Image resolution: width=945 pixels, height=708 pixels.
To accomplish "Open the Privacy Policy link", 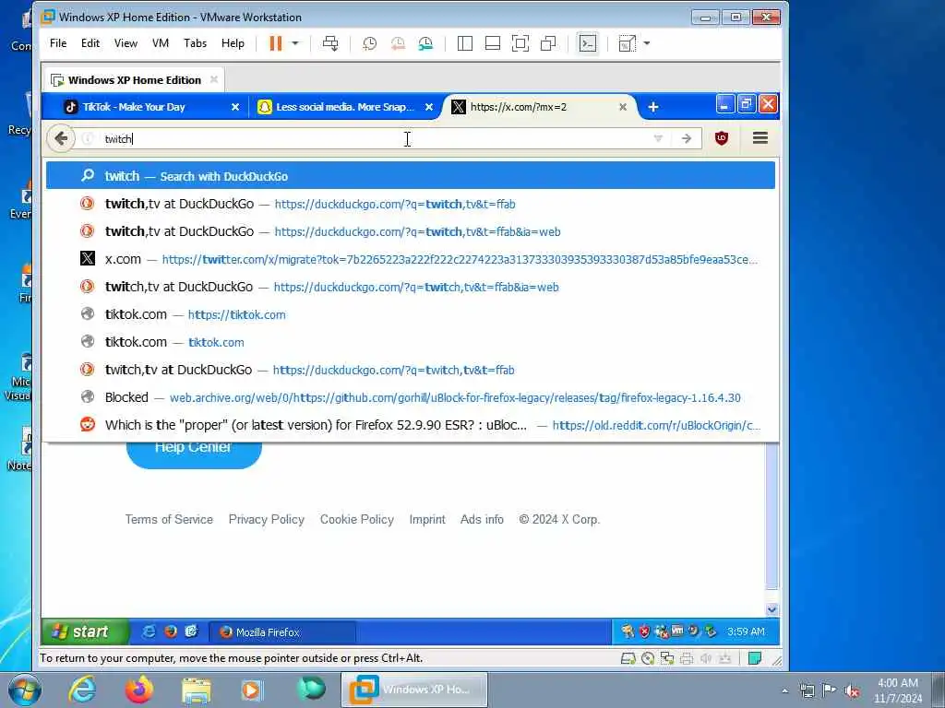I will tap(267, 520).
